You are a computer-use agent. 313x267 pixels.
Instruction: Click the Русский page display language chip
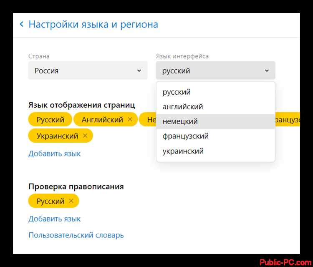point(50,120)
